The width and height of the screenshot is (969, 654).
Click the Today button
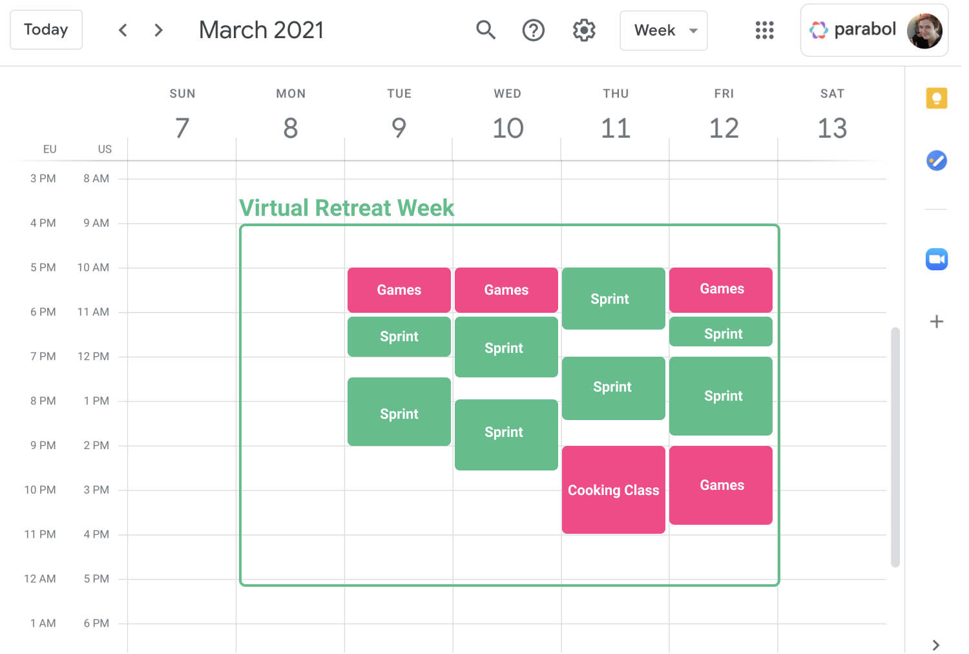(45, 29)
